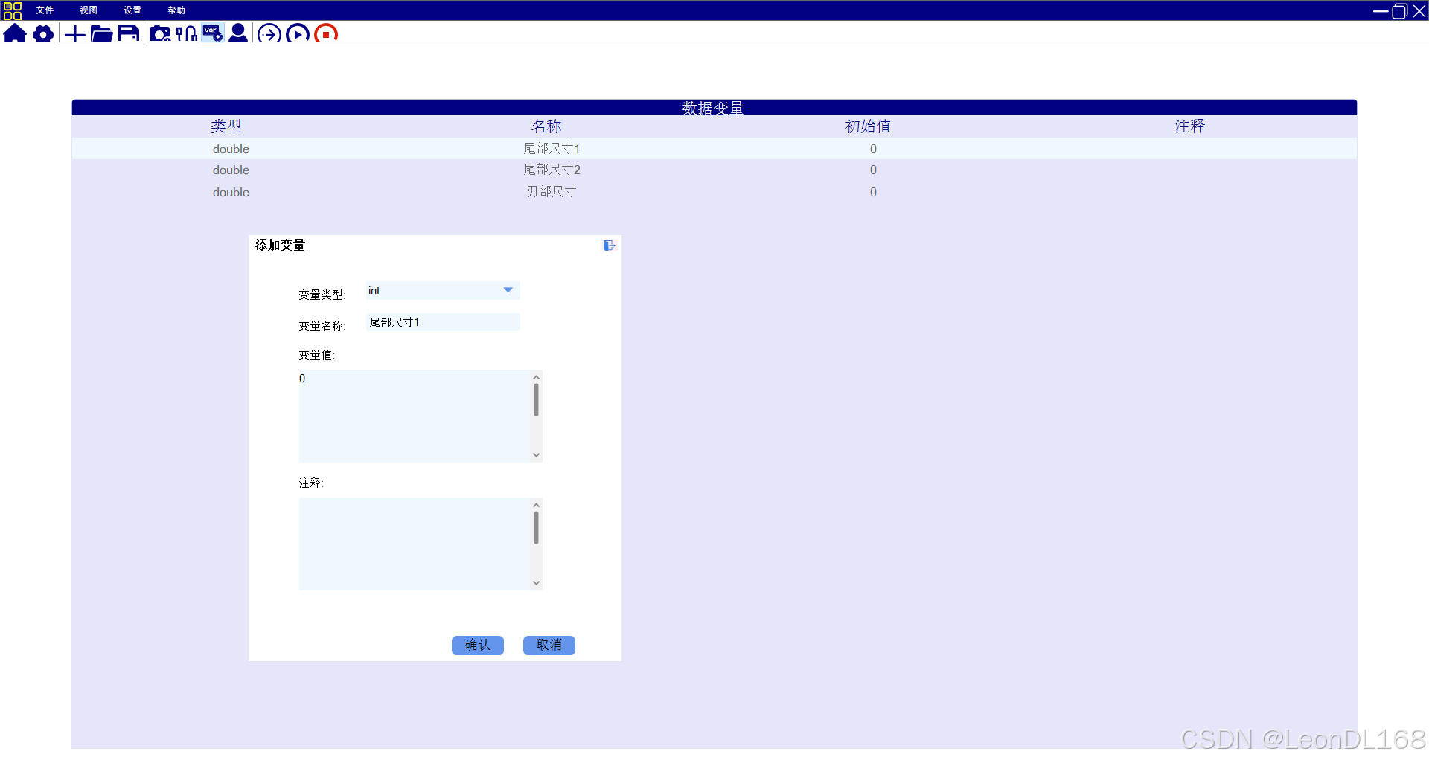1429x763 pixels.
Task: Save using the floppy disk icon
Action: coord(129,33)
